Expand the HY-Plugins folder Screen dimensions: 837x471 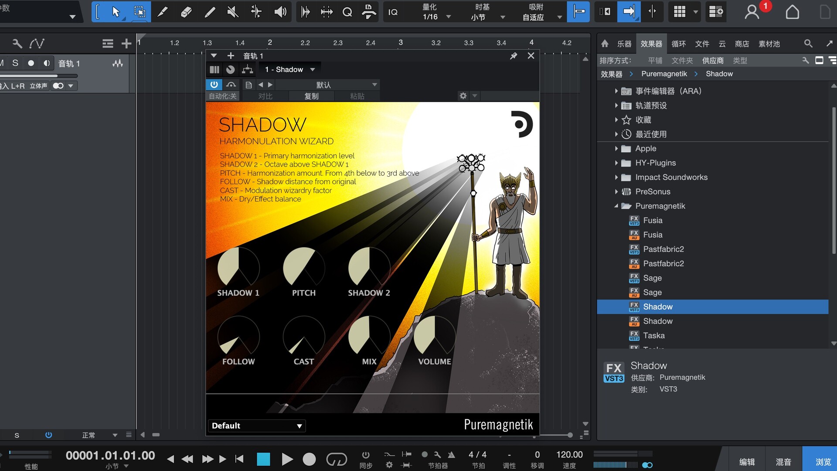(x=616, y=163)
